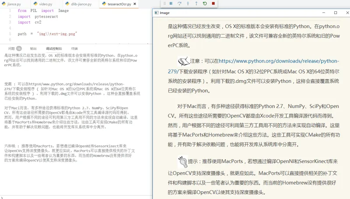Image resolution: width=350 pixels, height=199 pixels.
Task: Grab the debug toolbar drag handle
Action: (x=164, y=3)
